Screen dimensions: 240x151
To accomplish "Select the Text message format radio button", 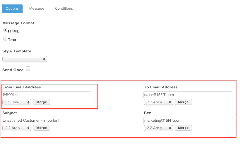I will [5, 39].
